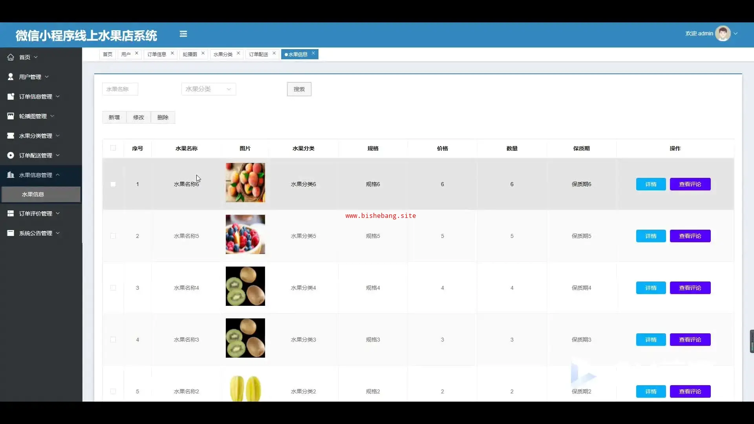Click the hamburger menu collapse icon
Screen dimensions: 754x424
coord(183,34)
